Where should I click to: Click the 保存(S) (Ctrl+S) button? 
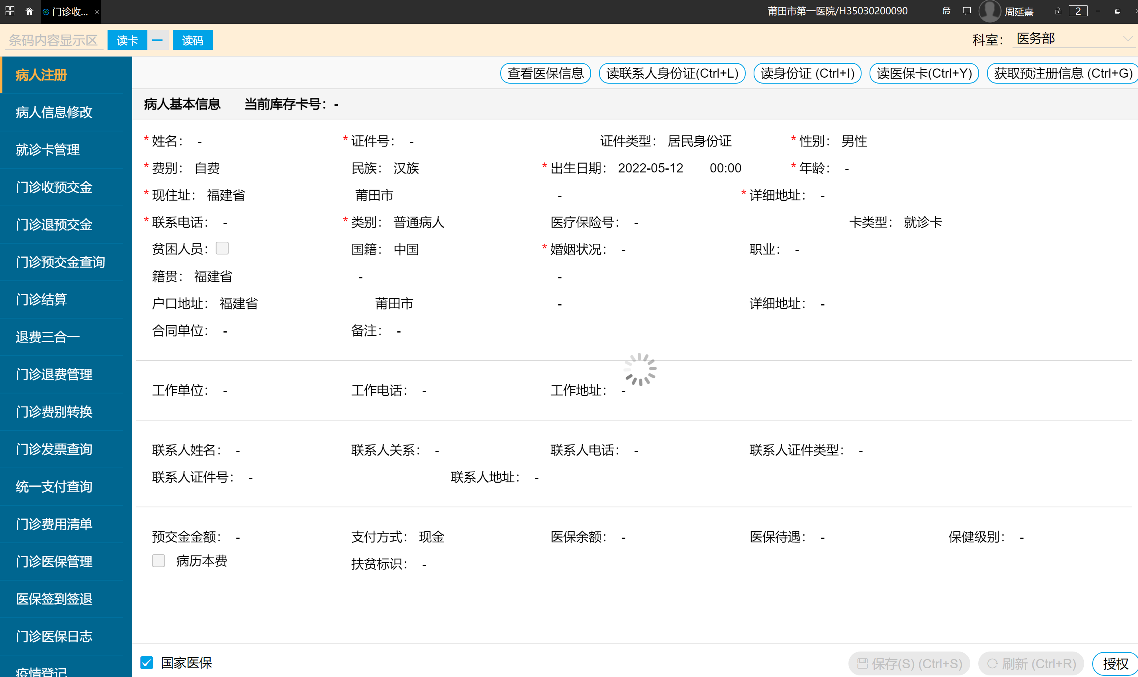909,664
